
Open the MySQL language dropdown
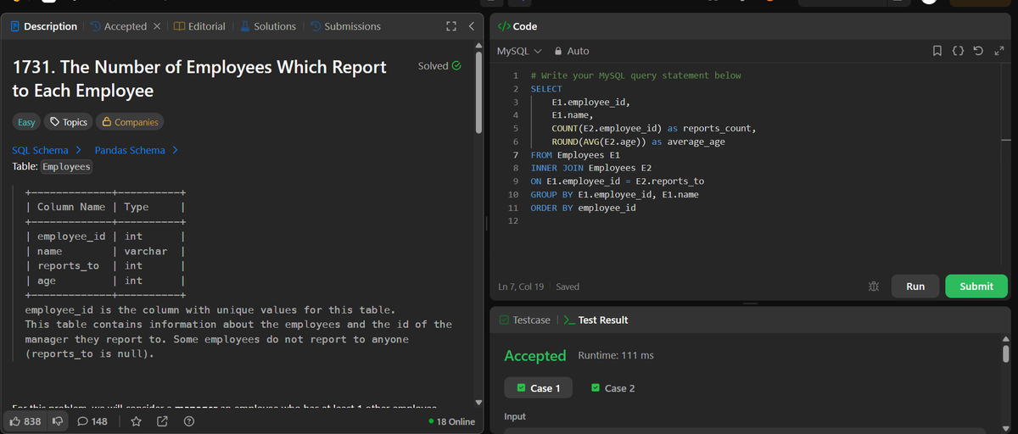[x=518, y=52]
